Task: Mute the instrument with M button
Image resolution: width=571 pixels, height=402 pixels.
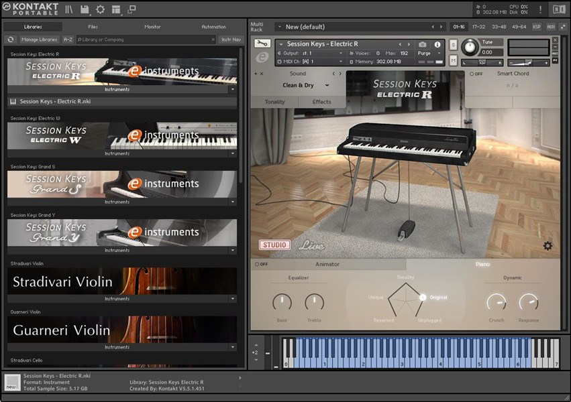Action: (454, 61)
